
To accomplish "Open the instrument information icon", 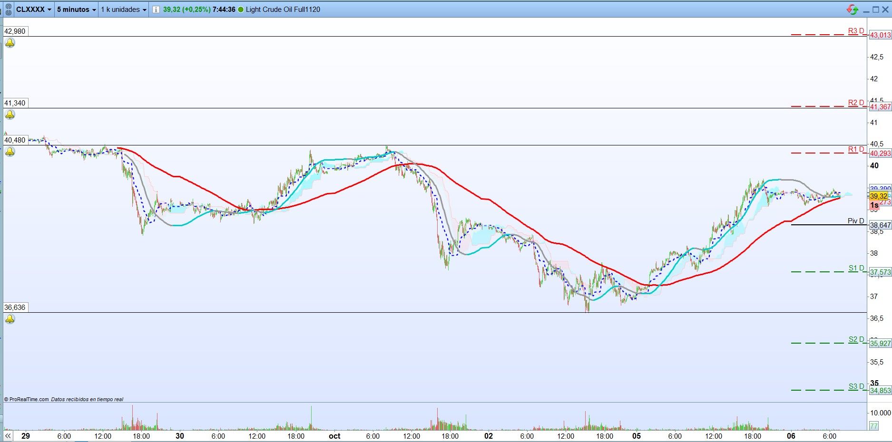I will [156, 10].
